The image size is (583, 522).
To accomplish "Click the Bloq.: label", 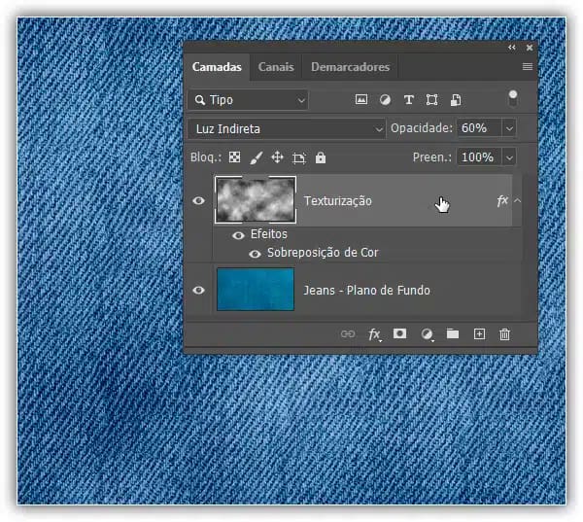I will [x=206, y=157].
